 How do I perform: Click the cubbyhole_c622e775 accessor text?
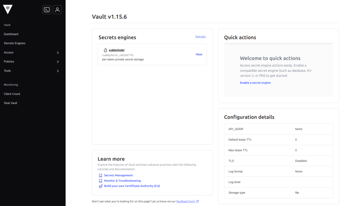coord(117,55)
